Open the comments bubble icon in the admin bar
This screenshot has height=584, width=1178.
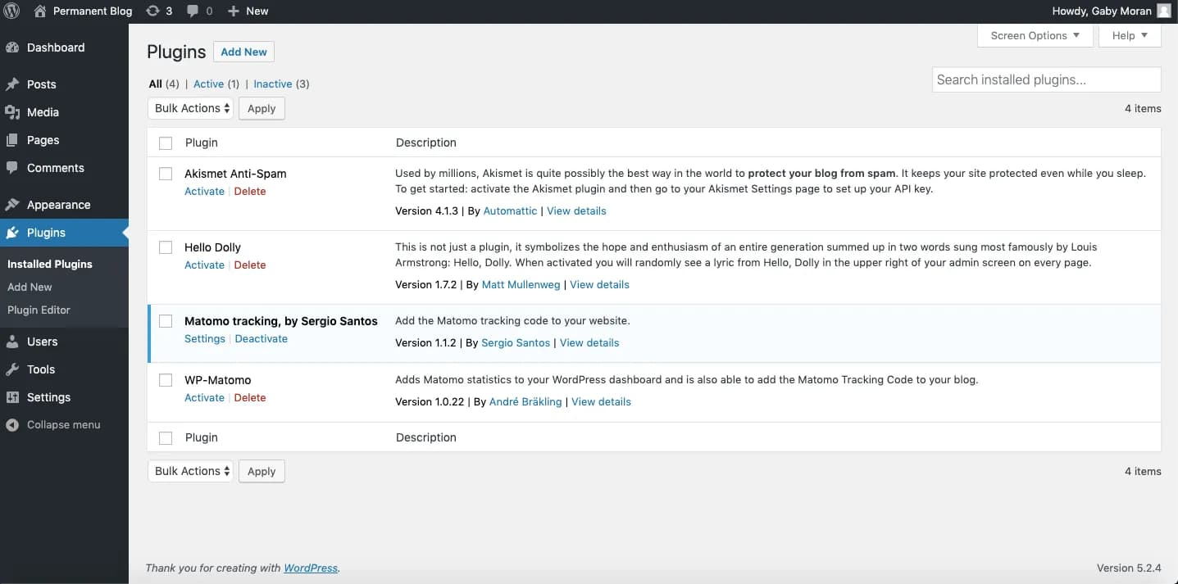[193, 11]
